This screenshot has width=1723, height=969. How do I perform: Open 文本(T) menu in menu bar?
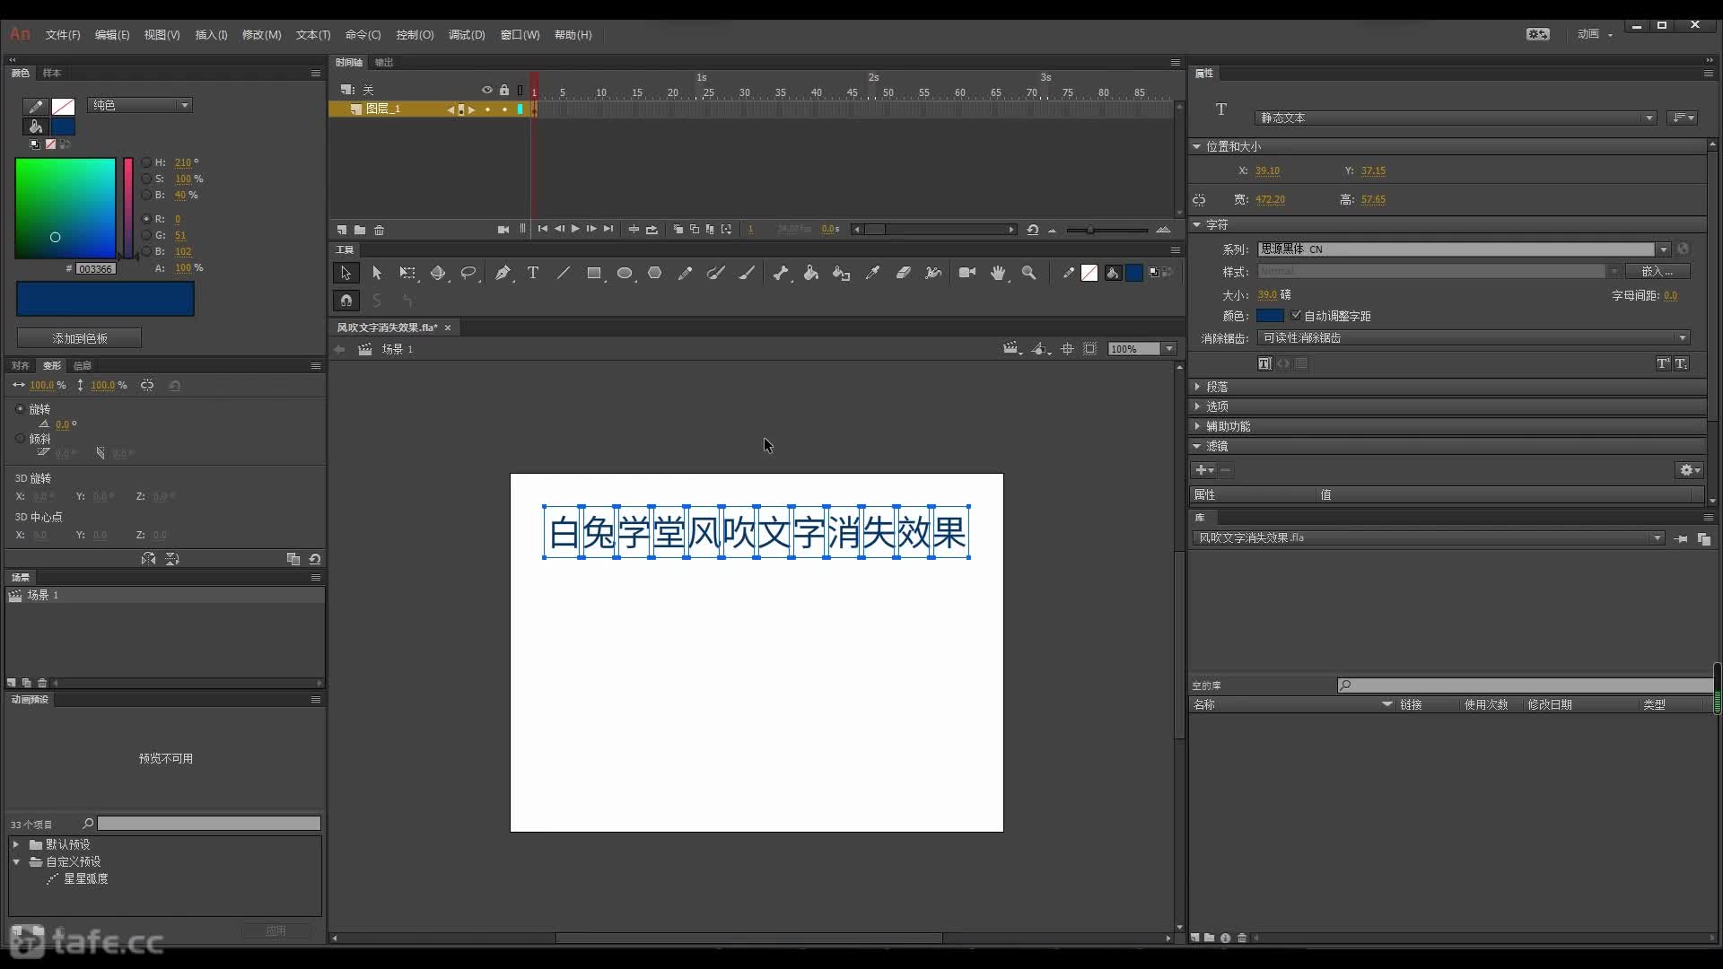point(311,34)
